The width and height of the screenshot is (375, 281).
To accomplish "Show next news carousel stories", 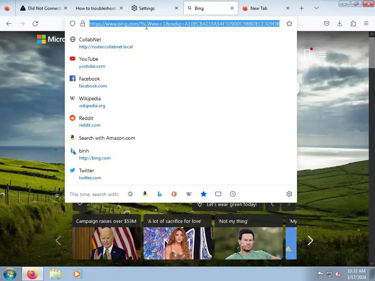I will (x=310, y=240).
